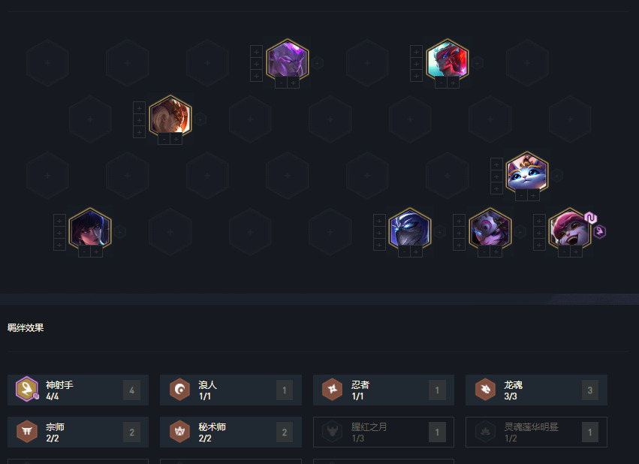Decrease Shen's star level with minus
Image resolution: width=639 pixels, height=464 pixels.
(x=404, y=252)
